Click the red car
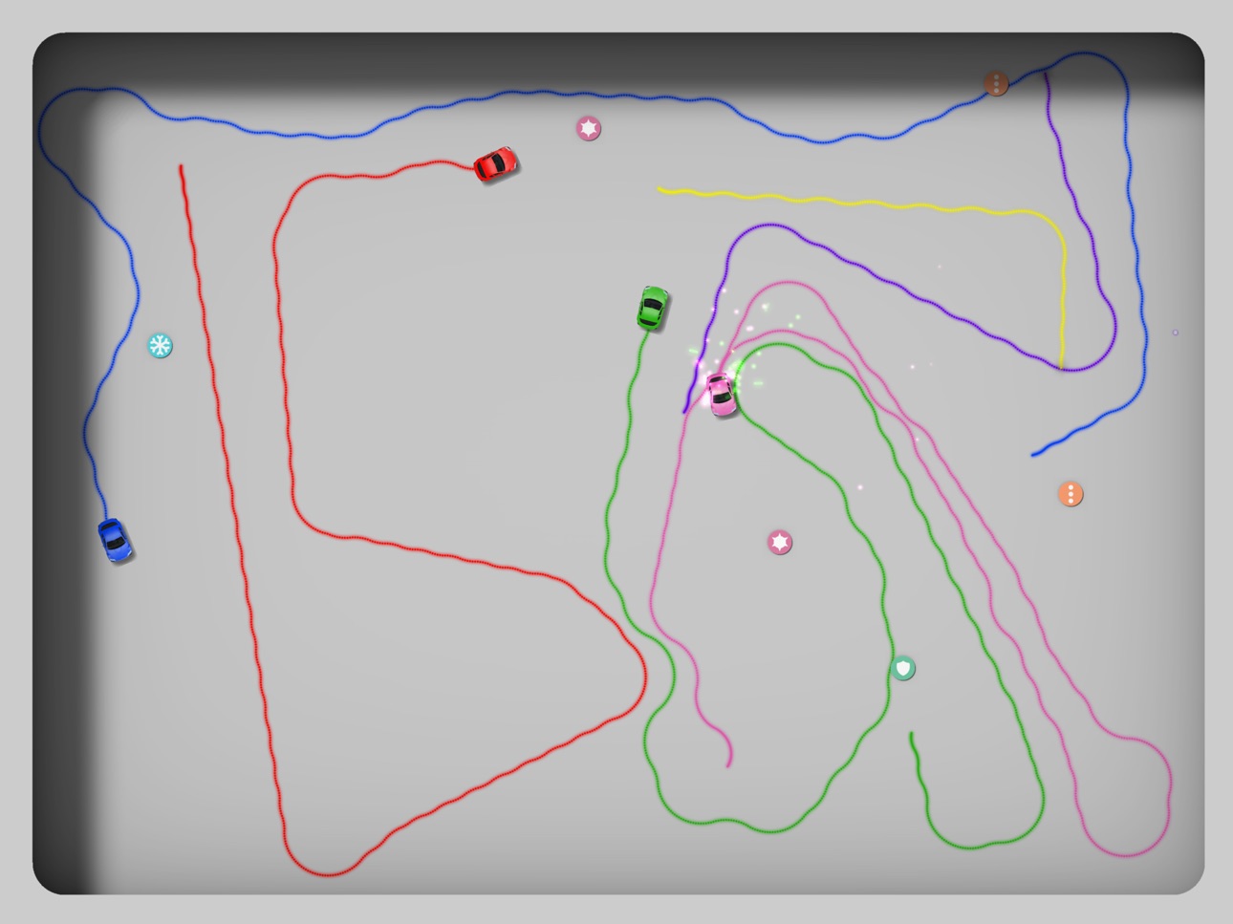The image size is (1233, 924). 495,164
